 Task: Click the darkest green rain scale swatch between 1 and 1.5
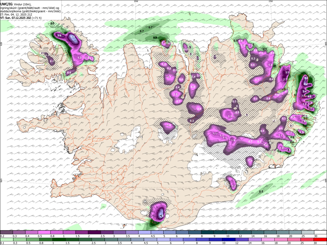59,240
